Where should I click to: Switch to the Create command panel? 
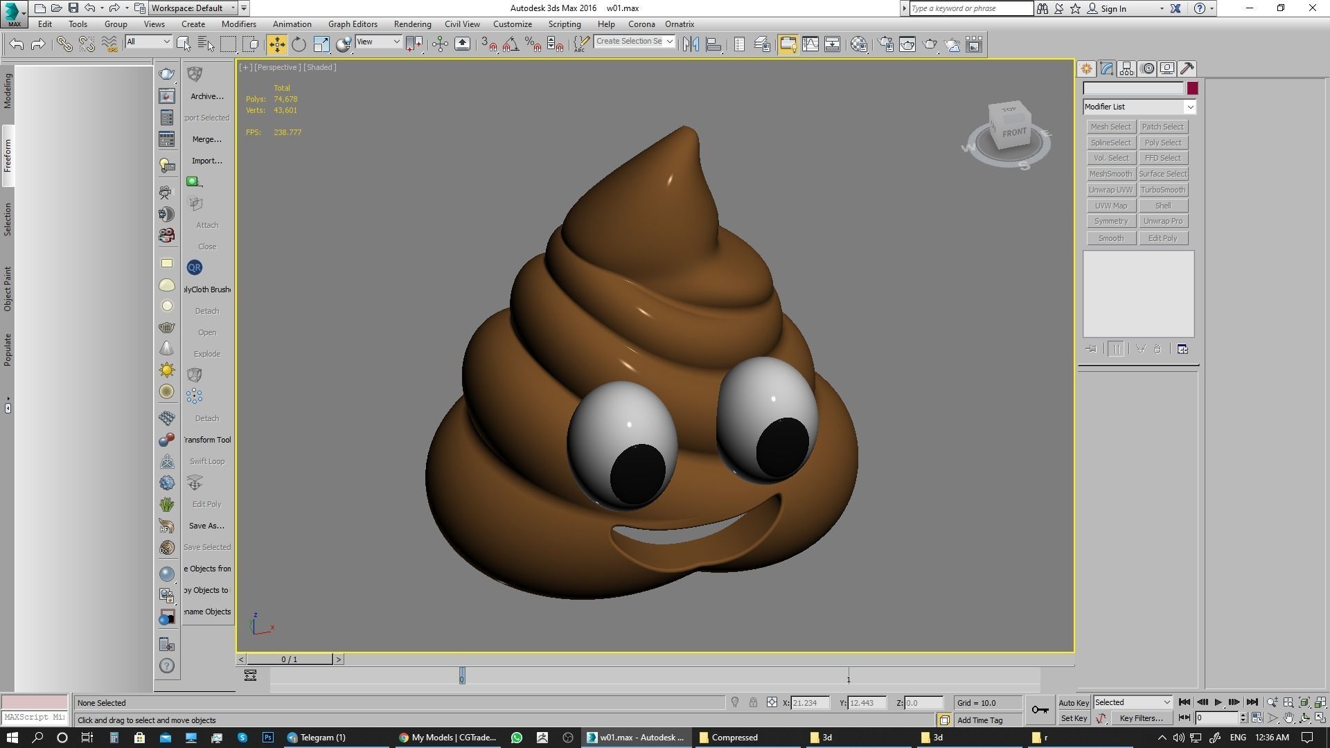[1086, 69]
